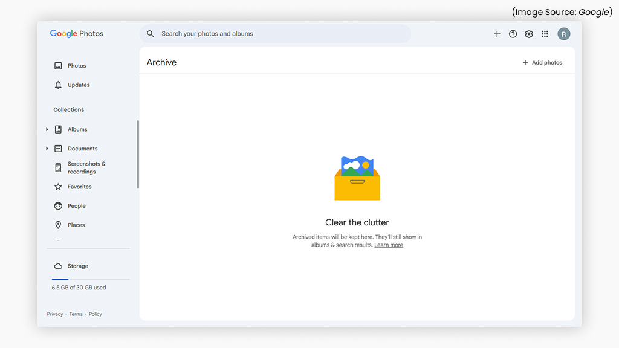
Task: Open the Create plus icon
Action: pyautogui.click(x=497, y=34)
